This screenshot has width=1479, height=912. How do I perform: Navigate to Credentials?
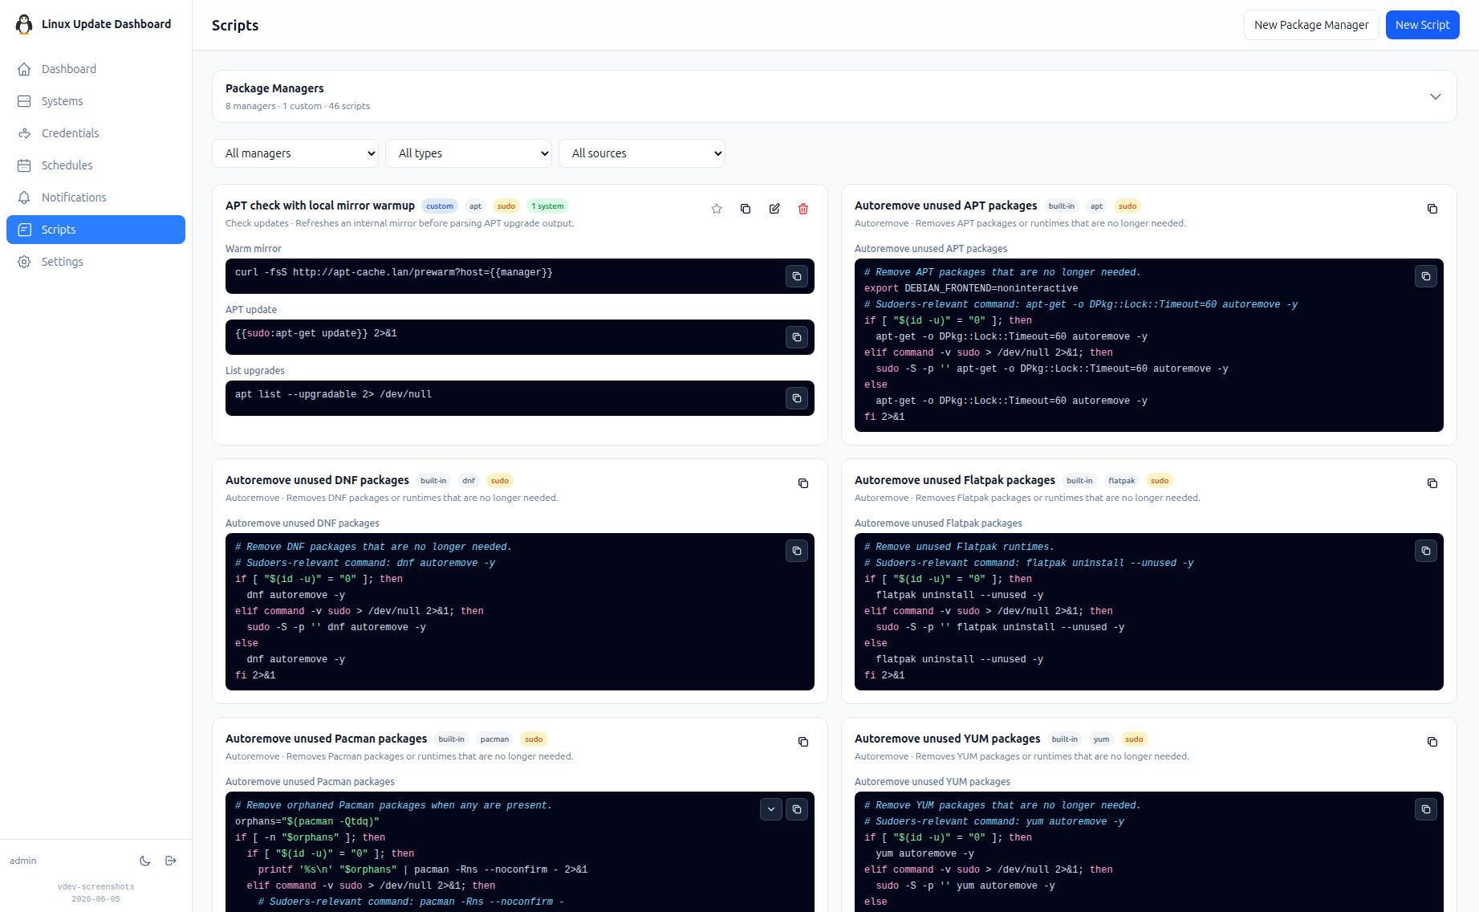click(x=95, y=133)
